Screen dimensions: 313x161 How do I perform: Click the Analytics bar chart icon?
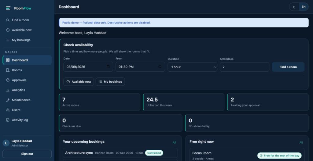8,90
